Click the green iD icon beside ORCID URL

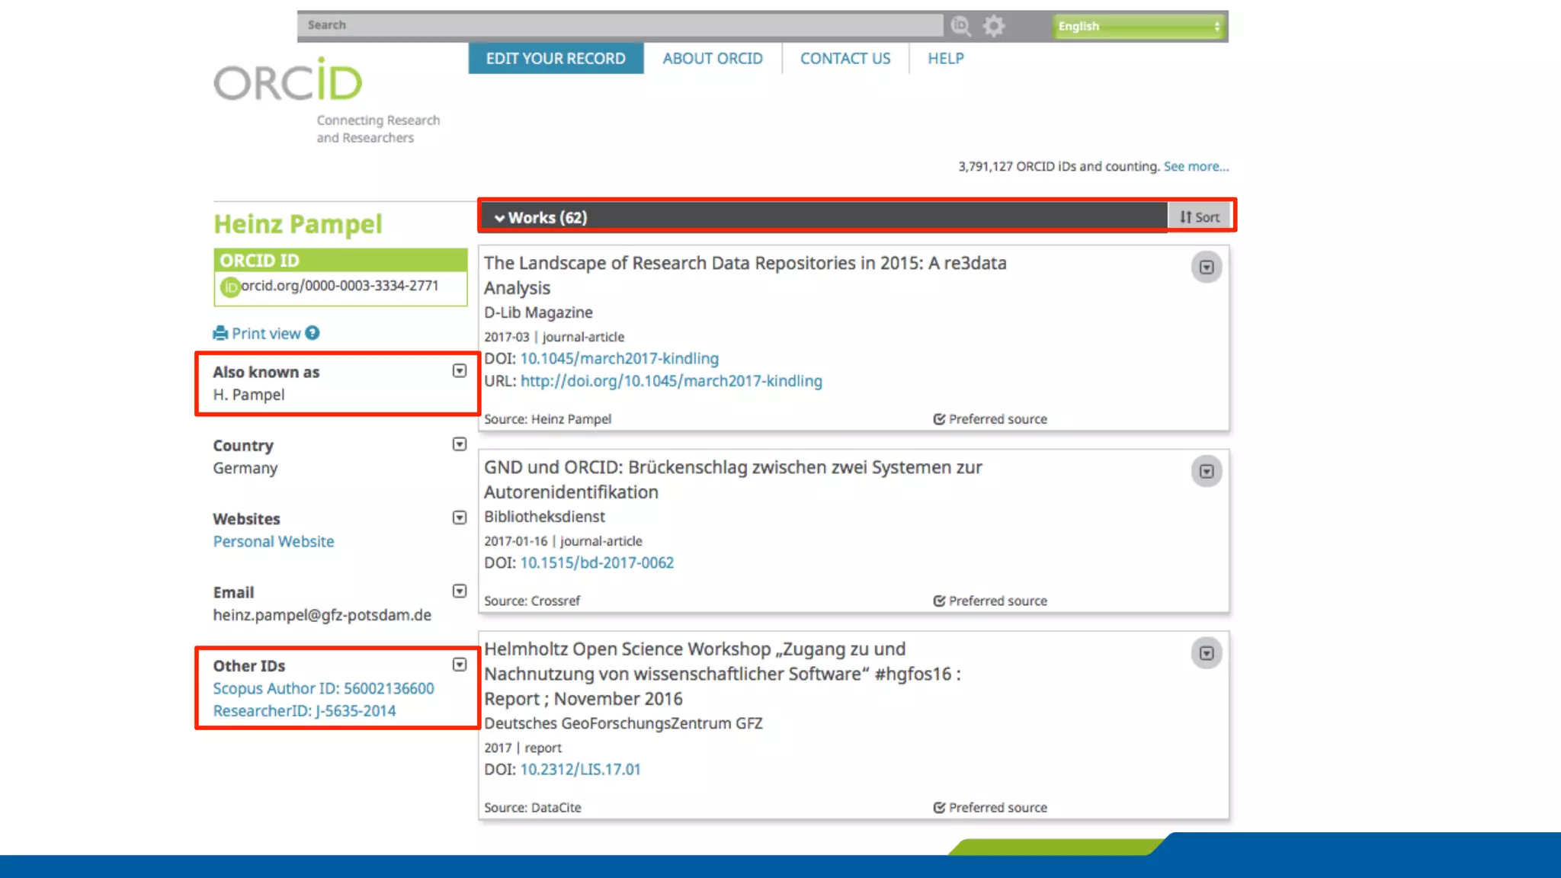point(229,287)
